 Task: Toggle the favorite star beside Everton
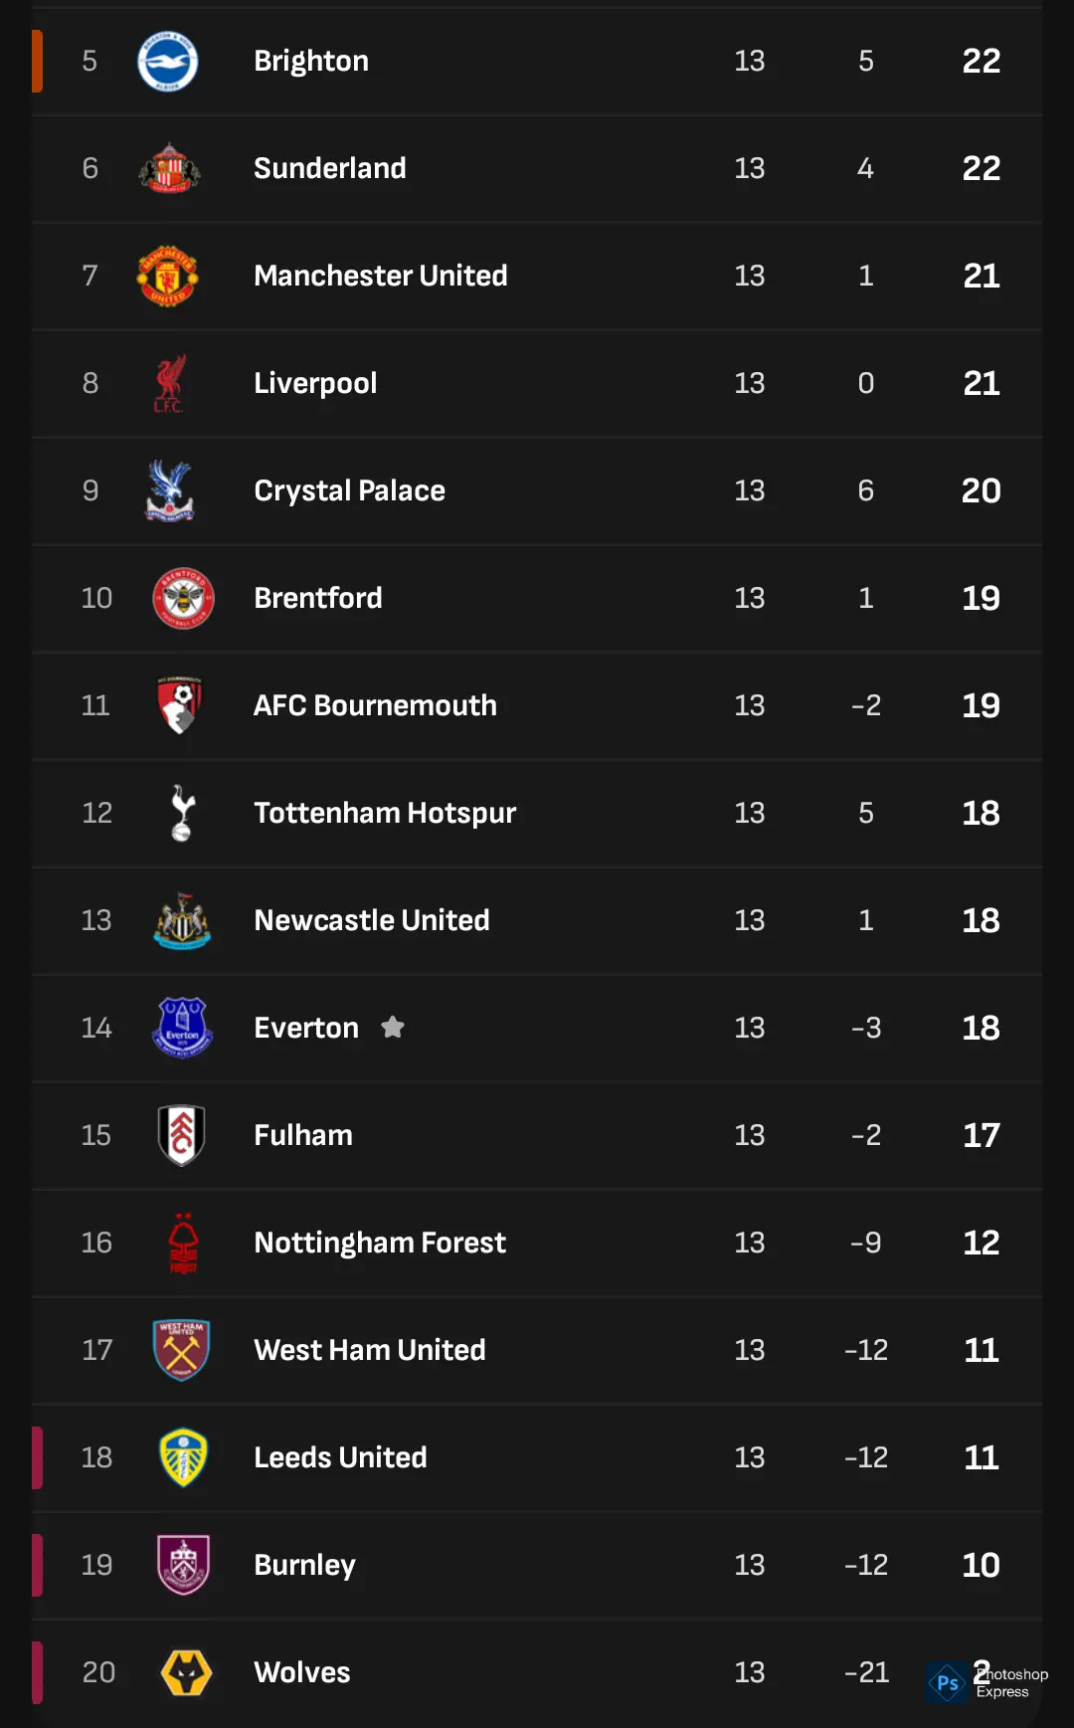[393, 1027]
